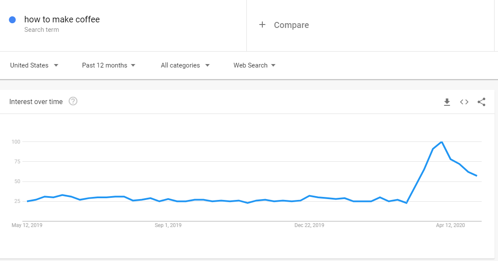The height and width of the screenshot is (261, 498).
Task: Click the blue dot color swatch
Action: click(x=12, y=20)
